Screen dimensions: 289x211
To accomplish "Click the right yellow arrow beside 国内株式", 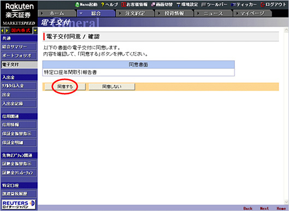I will (x=7, y=31).
